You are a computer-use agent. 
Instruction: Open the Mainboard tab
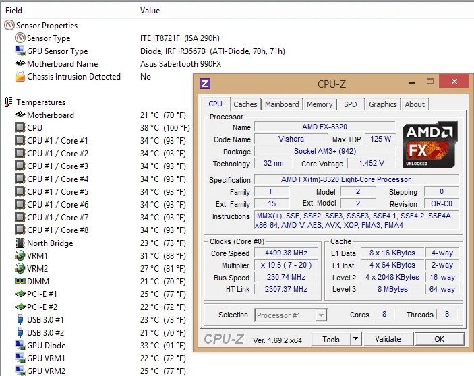[x=282, y=104]
